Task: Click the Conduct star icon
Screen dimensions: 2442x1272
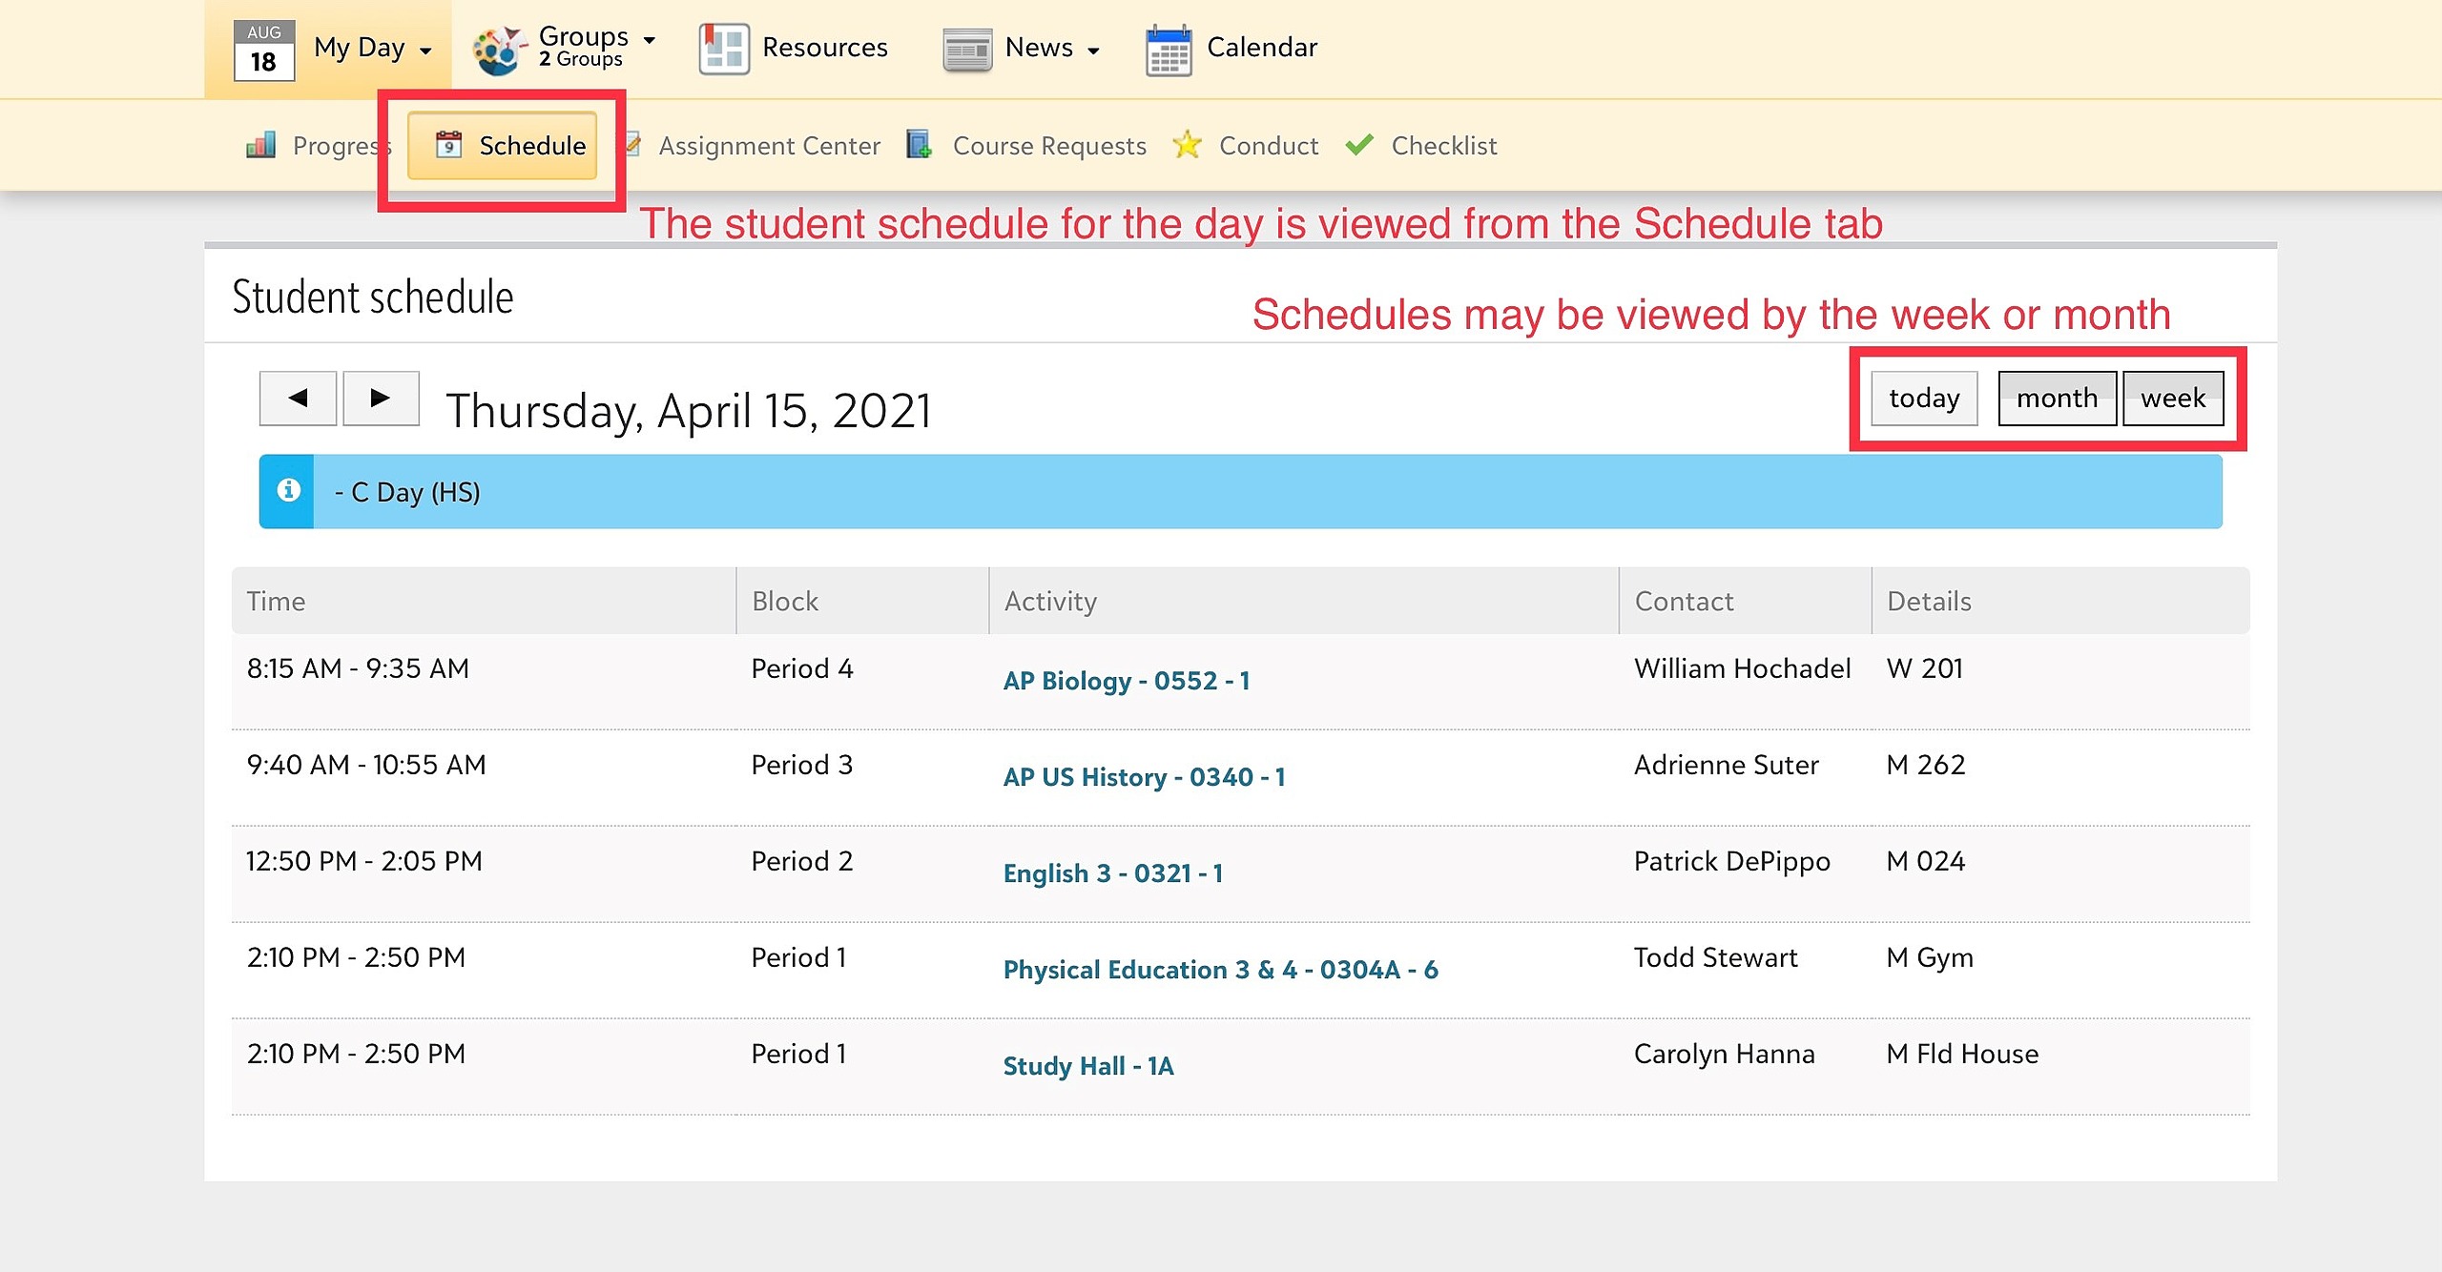Action: point(1187,145)
